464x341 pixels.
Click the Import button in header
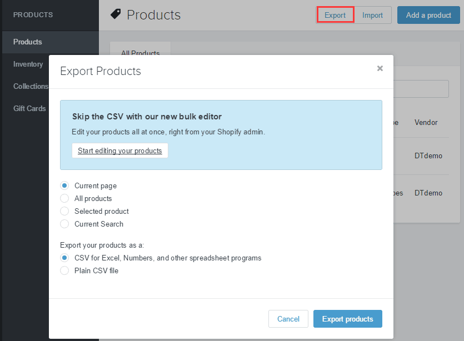click(x=372, y=15)
